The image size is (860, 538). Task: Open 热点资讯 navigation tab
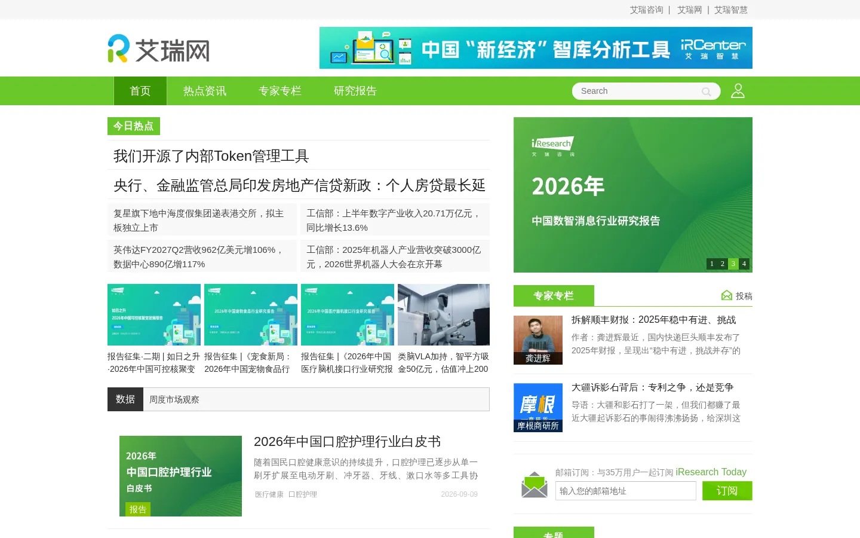tap(205, 91)
